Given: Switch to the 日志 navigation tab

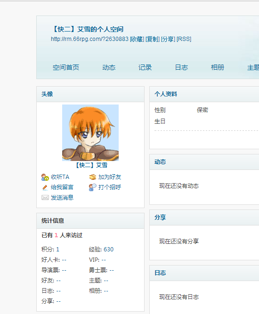Looking at the screenshot, I should (181, 67).
